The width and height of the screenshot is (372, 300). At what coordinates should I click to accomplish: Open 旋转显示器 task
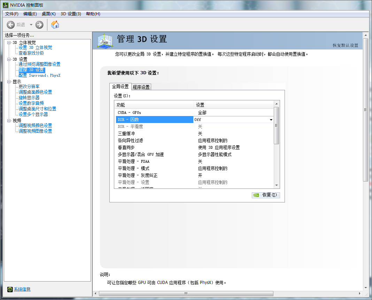click(29, 98)
